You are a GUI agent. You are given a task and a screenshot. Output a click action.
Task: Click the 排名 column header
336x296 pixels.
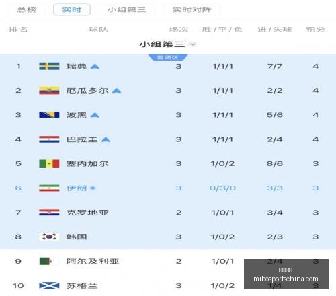(x=18, y=30)
